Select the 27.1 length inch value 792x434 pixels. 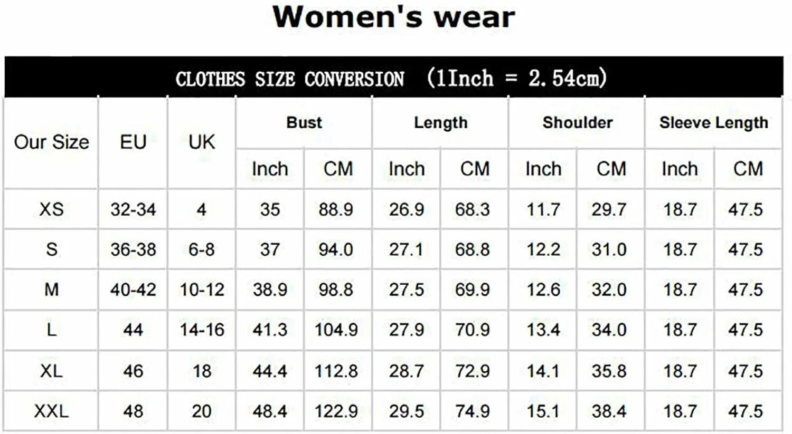point(406,249)
